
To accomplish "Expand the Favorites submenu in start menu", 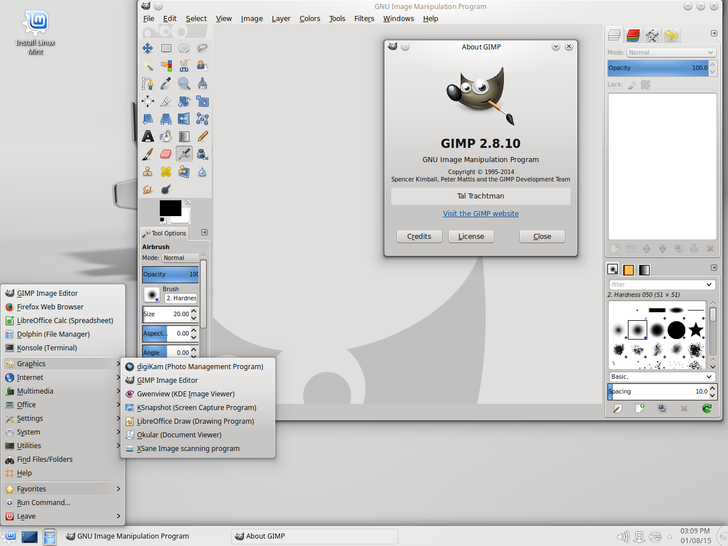I will tap(63, 489).
